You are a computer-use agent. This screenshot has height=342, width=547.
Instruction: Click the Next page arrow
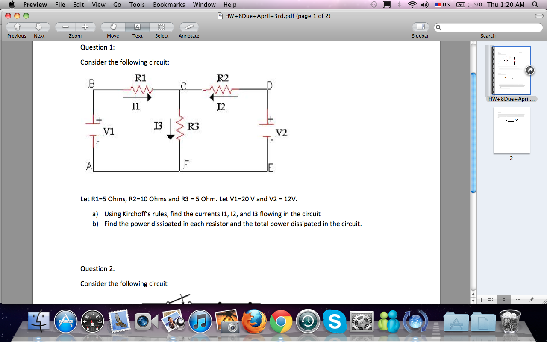[39, 27]
